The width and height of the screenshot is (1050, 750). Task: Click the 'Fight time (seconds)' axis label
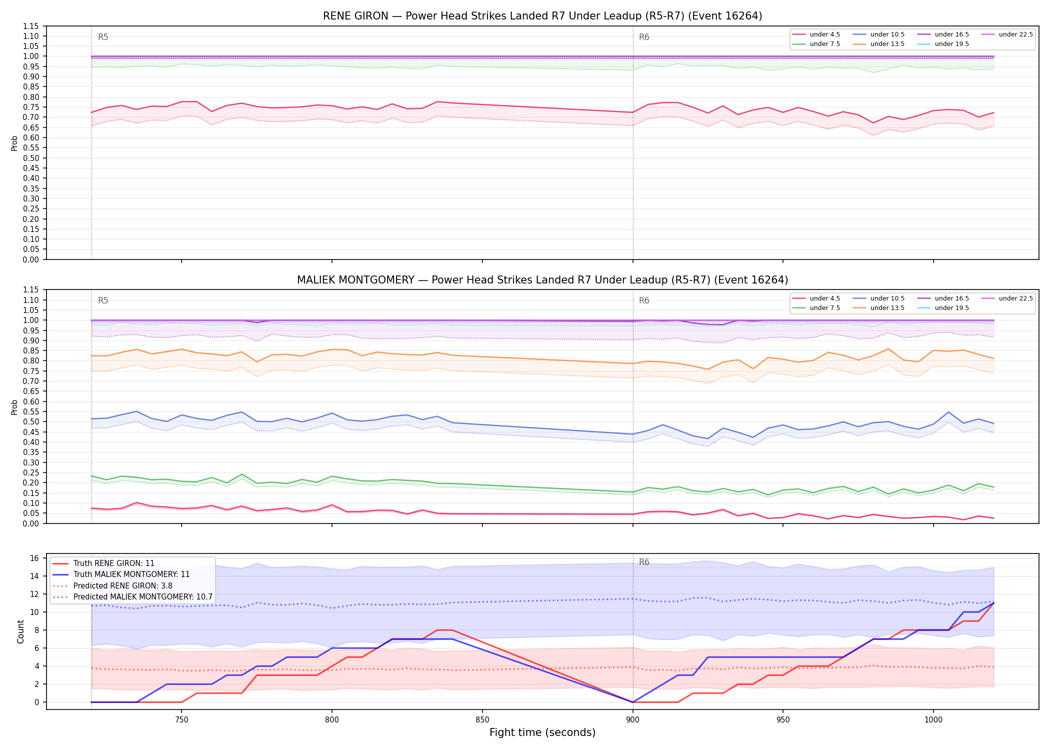coord(542,732)
